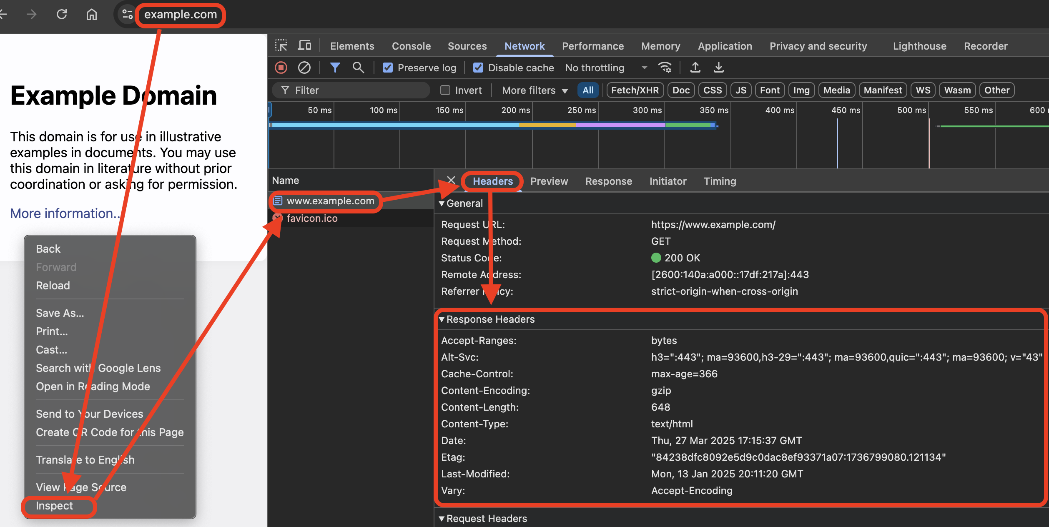Open the Application panel
The image size is (1049, 527).
(725, 46)
